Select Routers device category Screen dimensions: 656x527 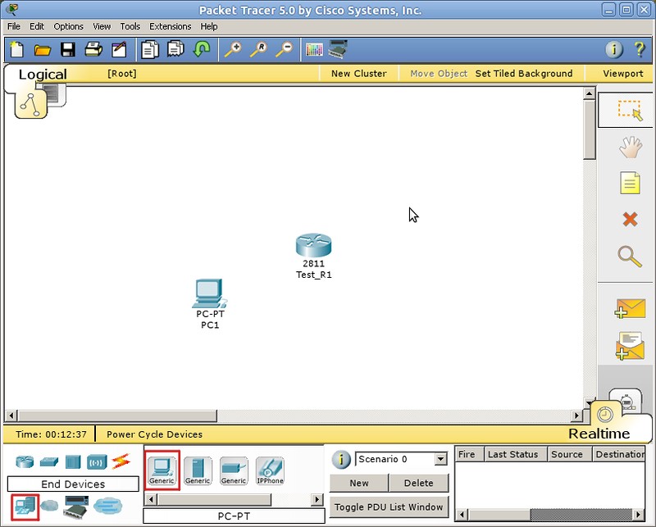[x=25, y=461]
